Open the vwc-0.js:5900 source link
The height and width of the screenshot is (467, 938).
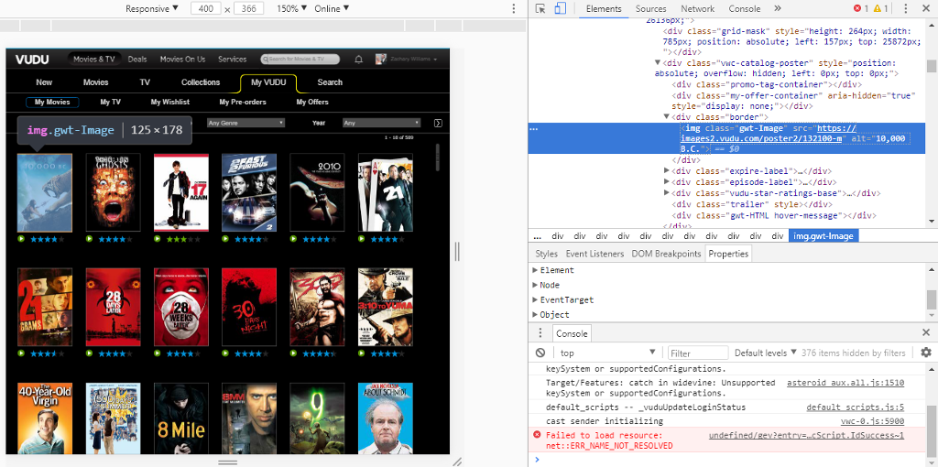873,421
